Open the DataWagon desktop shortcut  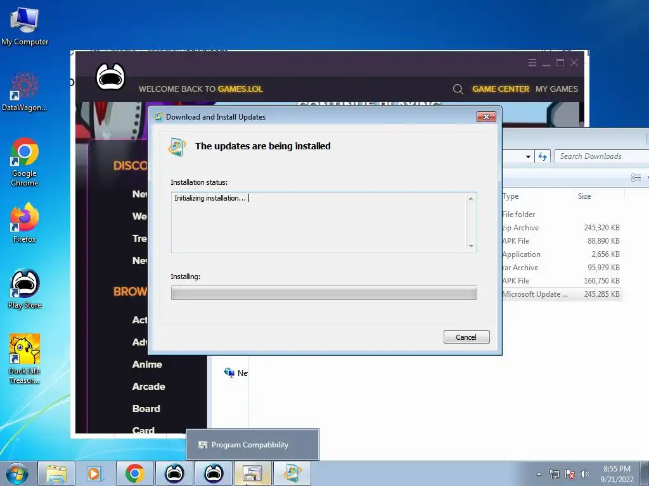(25, 92)
